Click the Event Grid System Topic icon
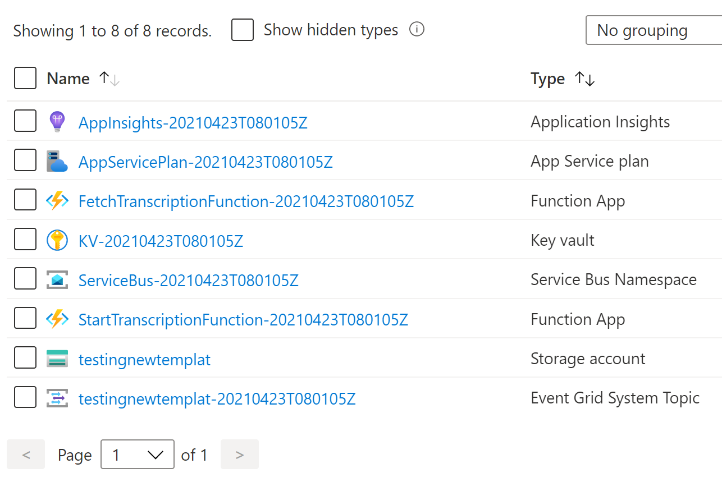Screen dimensions: 722x482 point(57,398)
